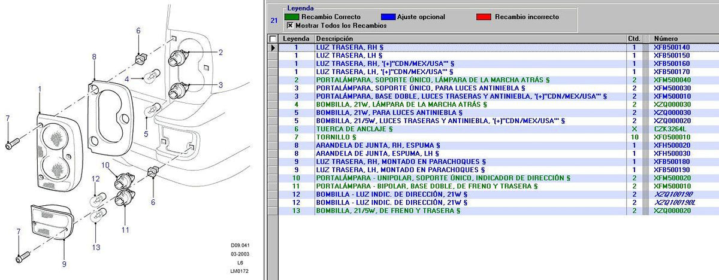Select part number XFB500190

click(x=672, y=170)
